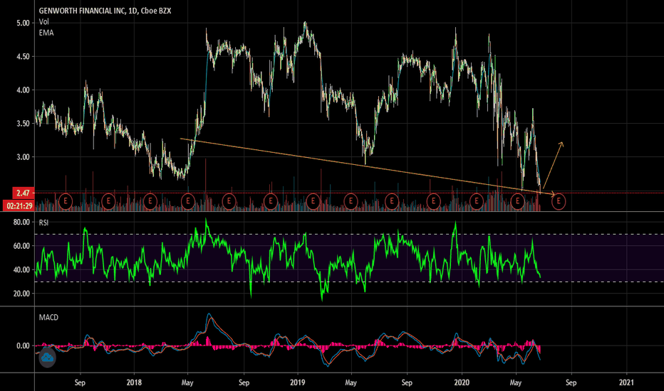Select the MACD indicator label
664x391 pixels.
point(48,317)
